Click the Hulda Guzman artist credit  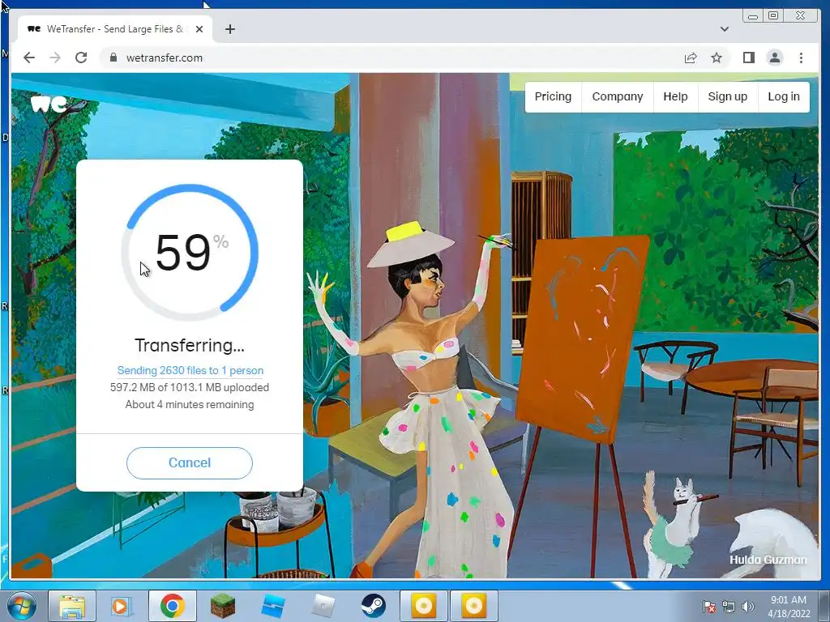768,560
